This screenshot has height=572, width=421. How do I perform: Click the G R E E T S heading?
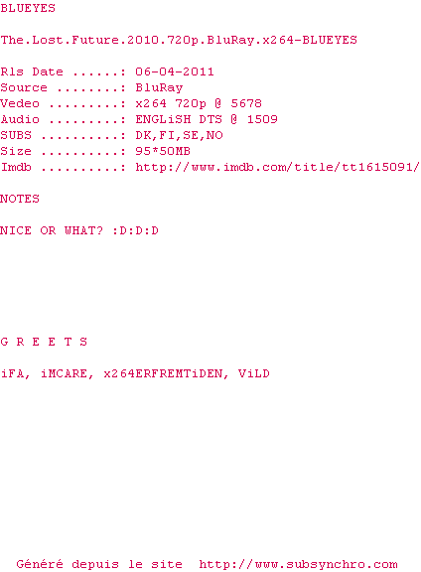[44, 342]
